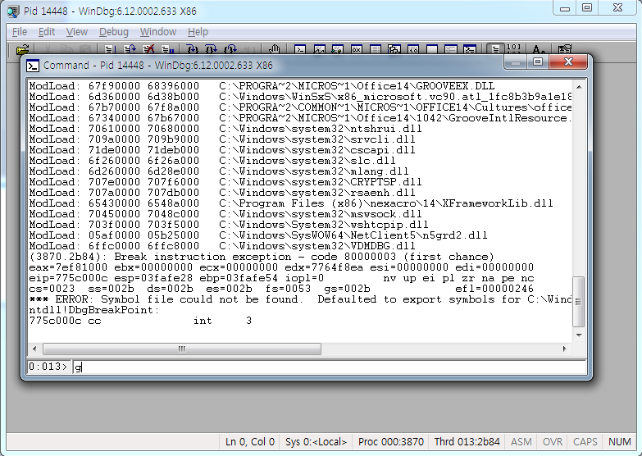Viewport: 642px width, 456px height.
Task: Click the Open source file toolbar icon
Action: click(23, 49)
